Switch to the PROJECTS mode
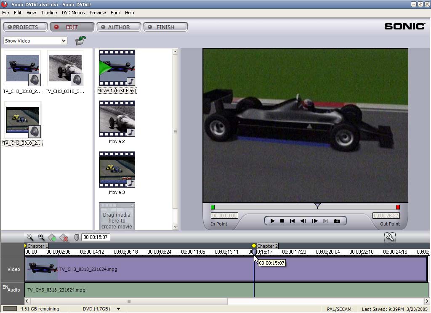Screen dimensions: 431x313 click(x=25, y=27)
